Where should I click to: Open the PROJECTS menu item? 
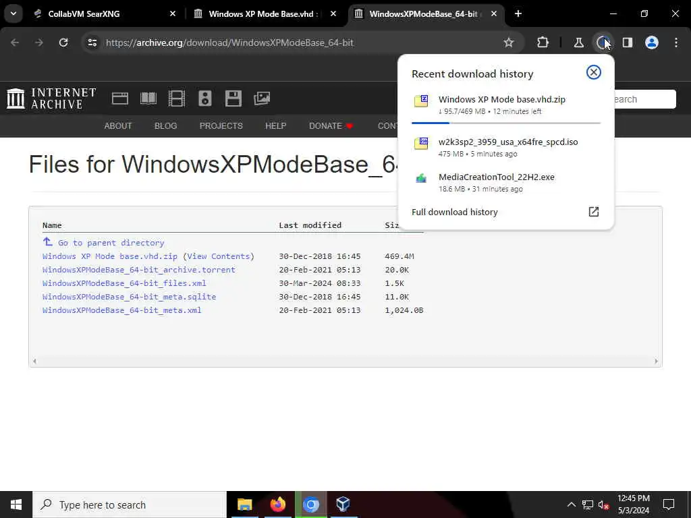221,126
